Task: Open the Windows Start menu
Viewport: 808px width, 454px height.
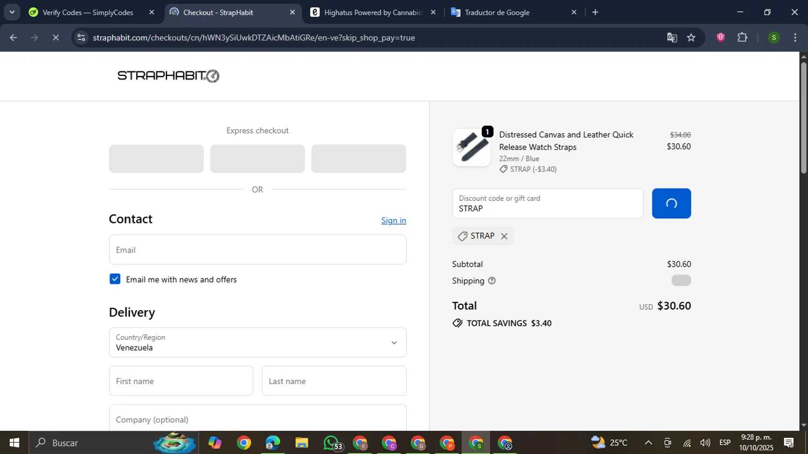Action: pyautogui.click(x=15, y=443)
